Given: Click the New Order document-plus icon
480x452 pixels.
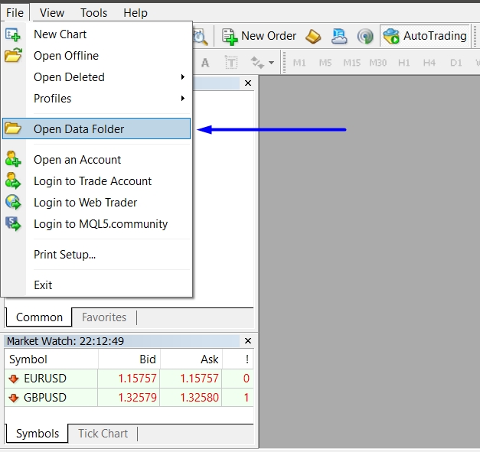Looking at the screenshot, I should coord(230,37).
